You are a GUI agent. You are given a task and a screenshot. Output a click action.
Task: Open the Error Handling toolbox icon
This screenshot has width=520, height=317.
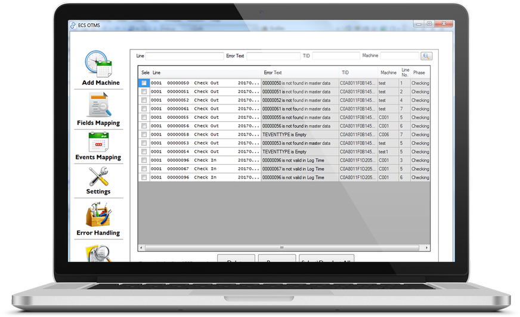coord(98,215)
